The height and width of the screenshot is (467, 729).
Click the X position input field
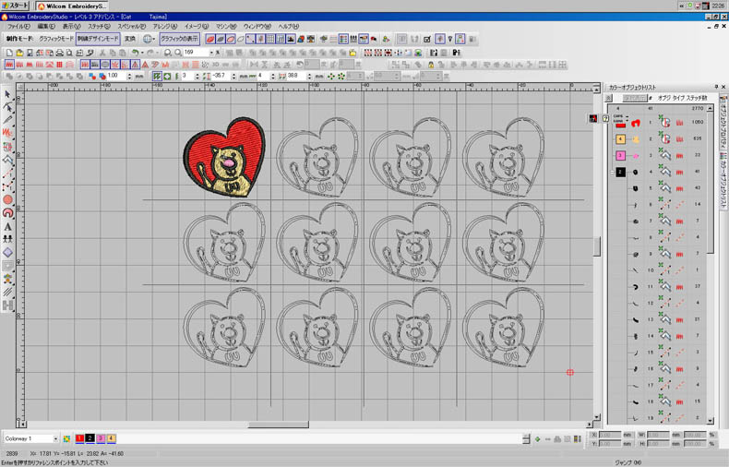click(x=609, y=435)
